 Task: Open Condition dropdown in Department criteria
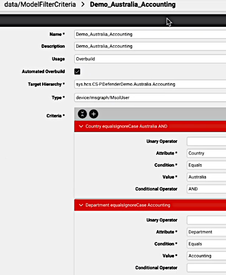(206, 244)
